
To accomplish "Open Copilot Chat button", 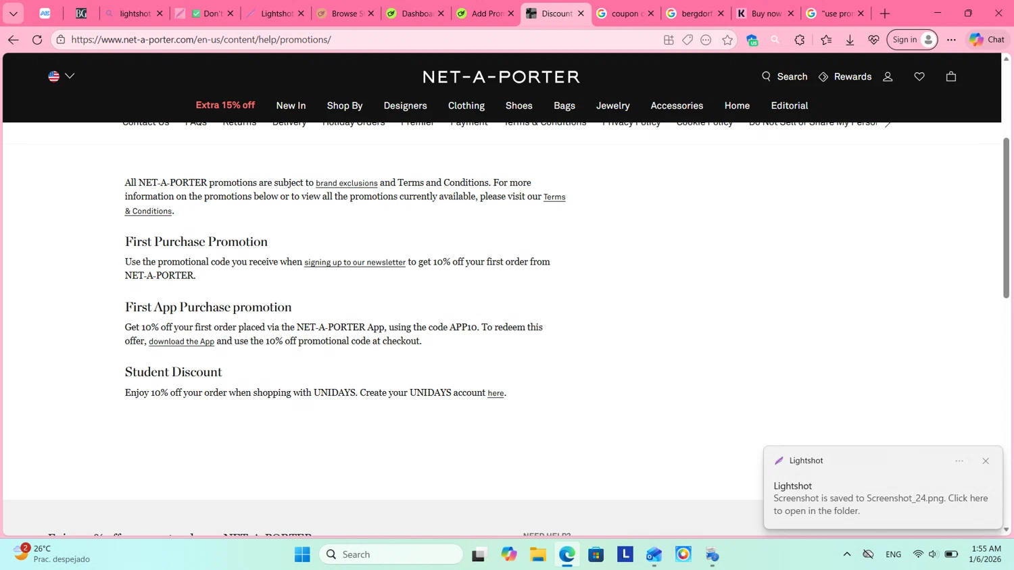I will (x=987, y=40).
